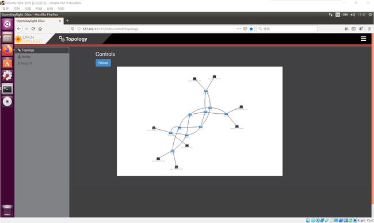The image size is (374, 223).
Task: Open Ubuntu Dash search in launcher
Action: pyautogui.click(x=7, y=24)
